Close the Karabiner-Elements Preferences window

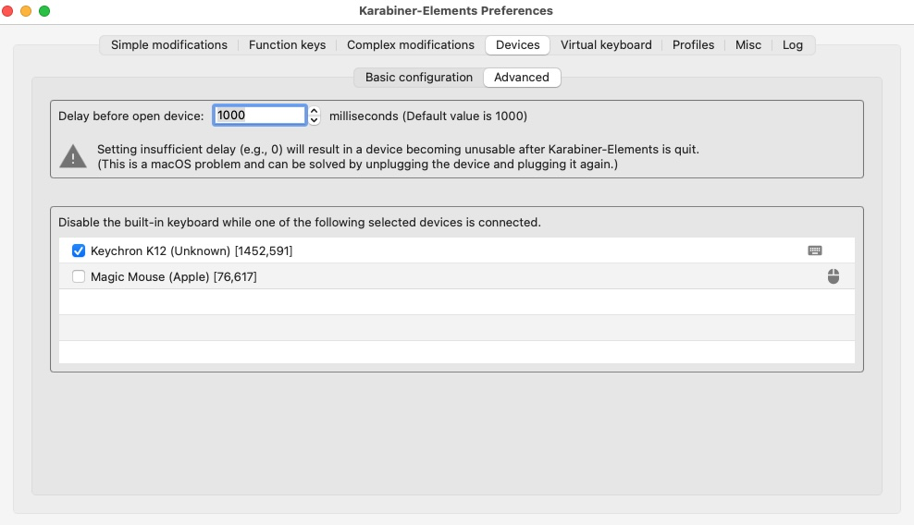[7, 11]
